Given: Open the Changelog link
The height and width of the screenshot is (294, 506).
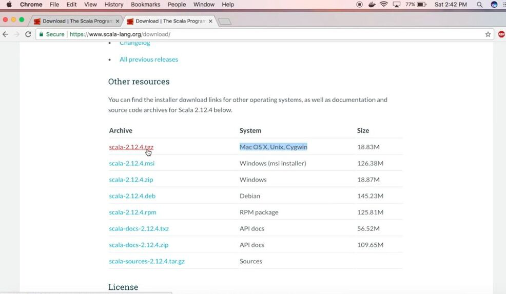Looking at the screenshot, I should [135, 43].
